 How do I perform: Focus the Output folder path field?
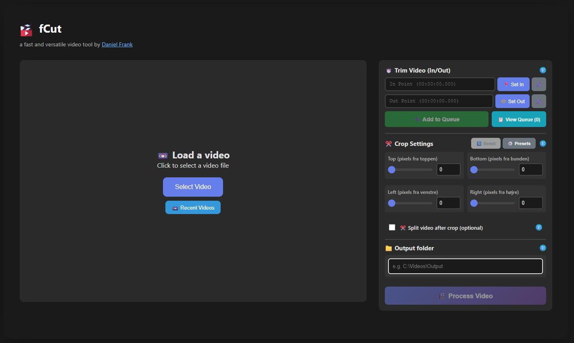[x=465, y=266]
